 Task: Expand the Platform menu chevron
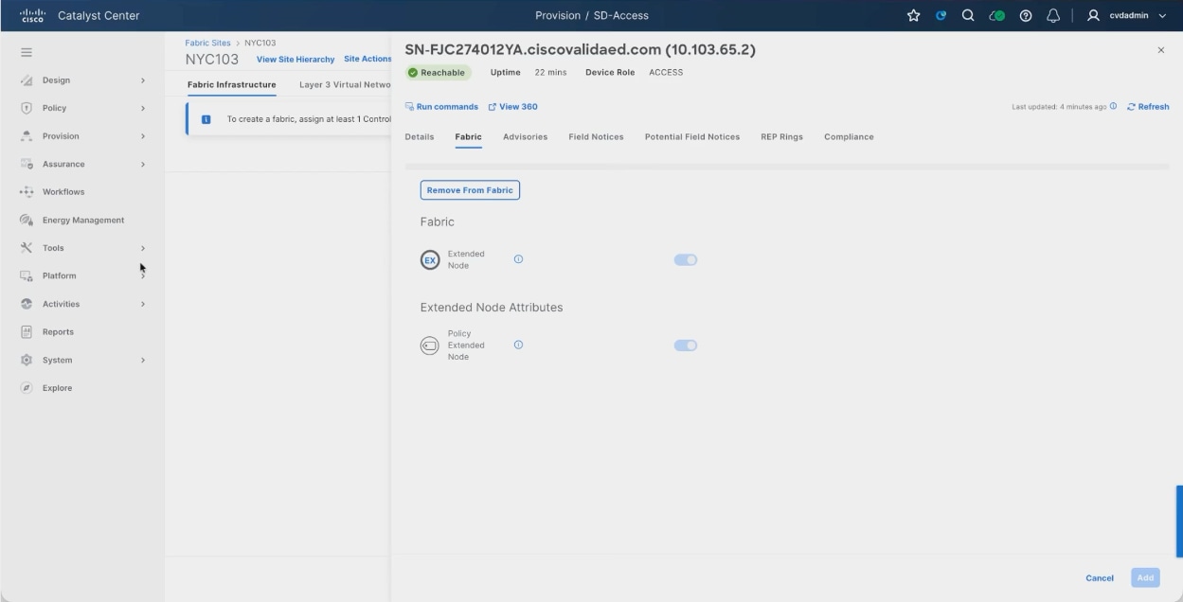pyautogui.click(x=143, y=275)
